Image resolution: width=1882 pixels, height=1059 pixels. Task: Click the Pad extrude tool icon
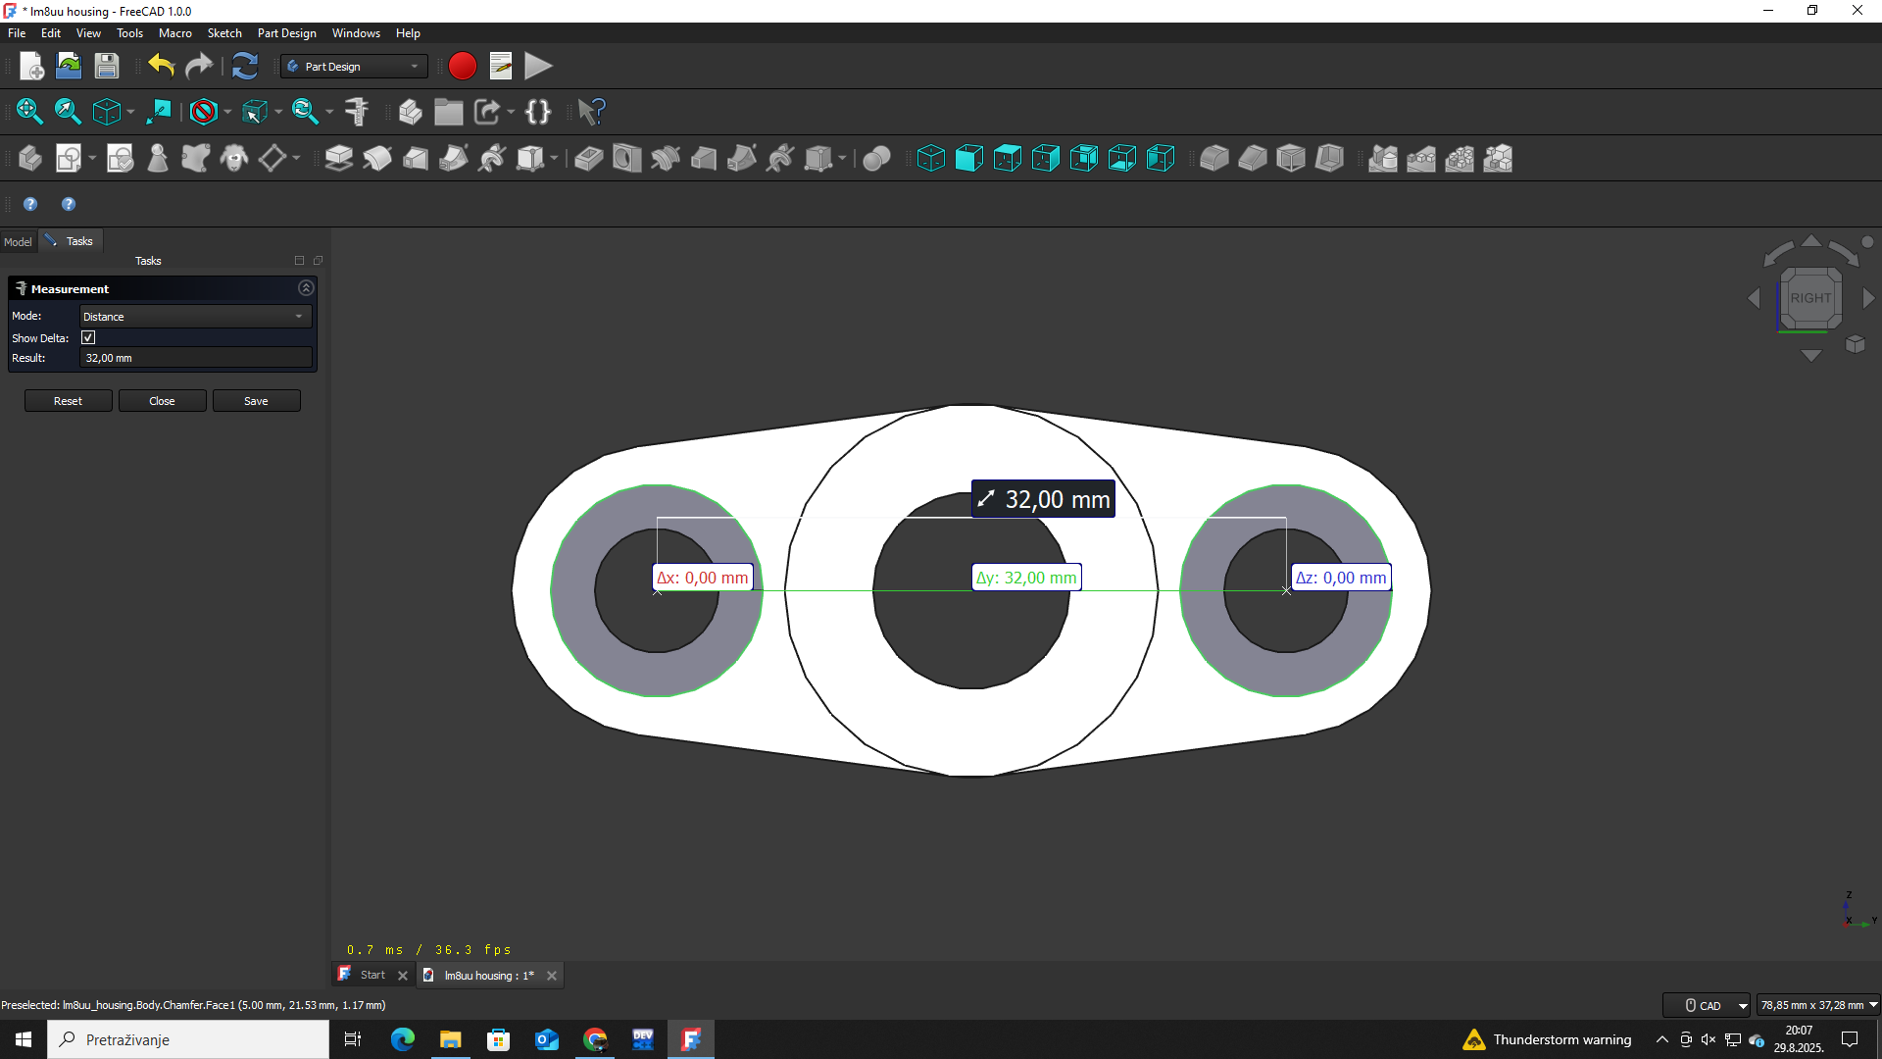point(338,158)
